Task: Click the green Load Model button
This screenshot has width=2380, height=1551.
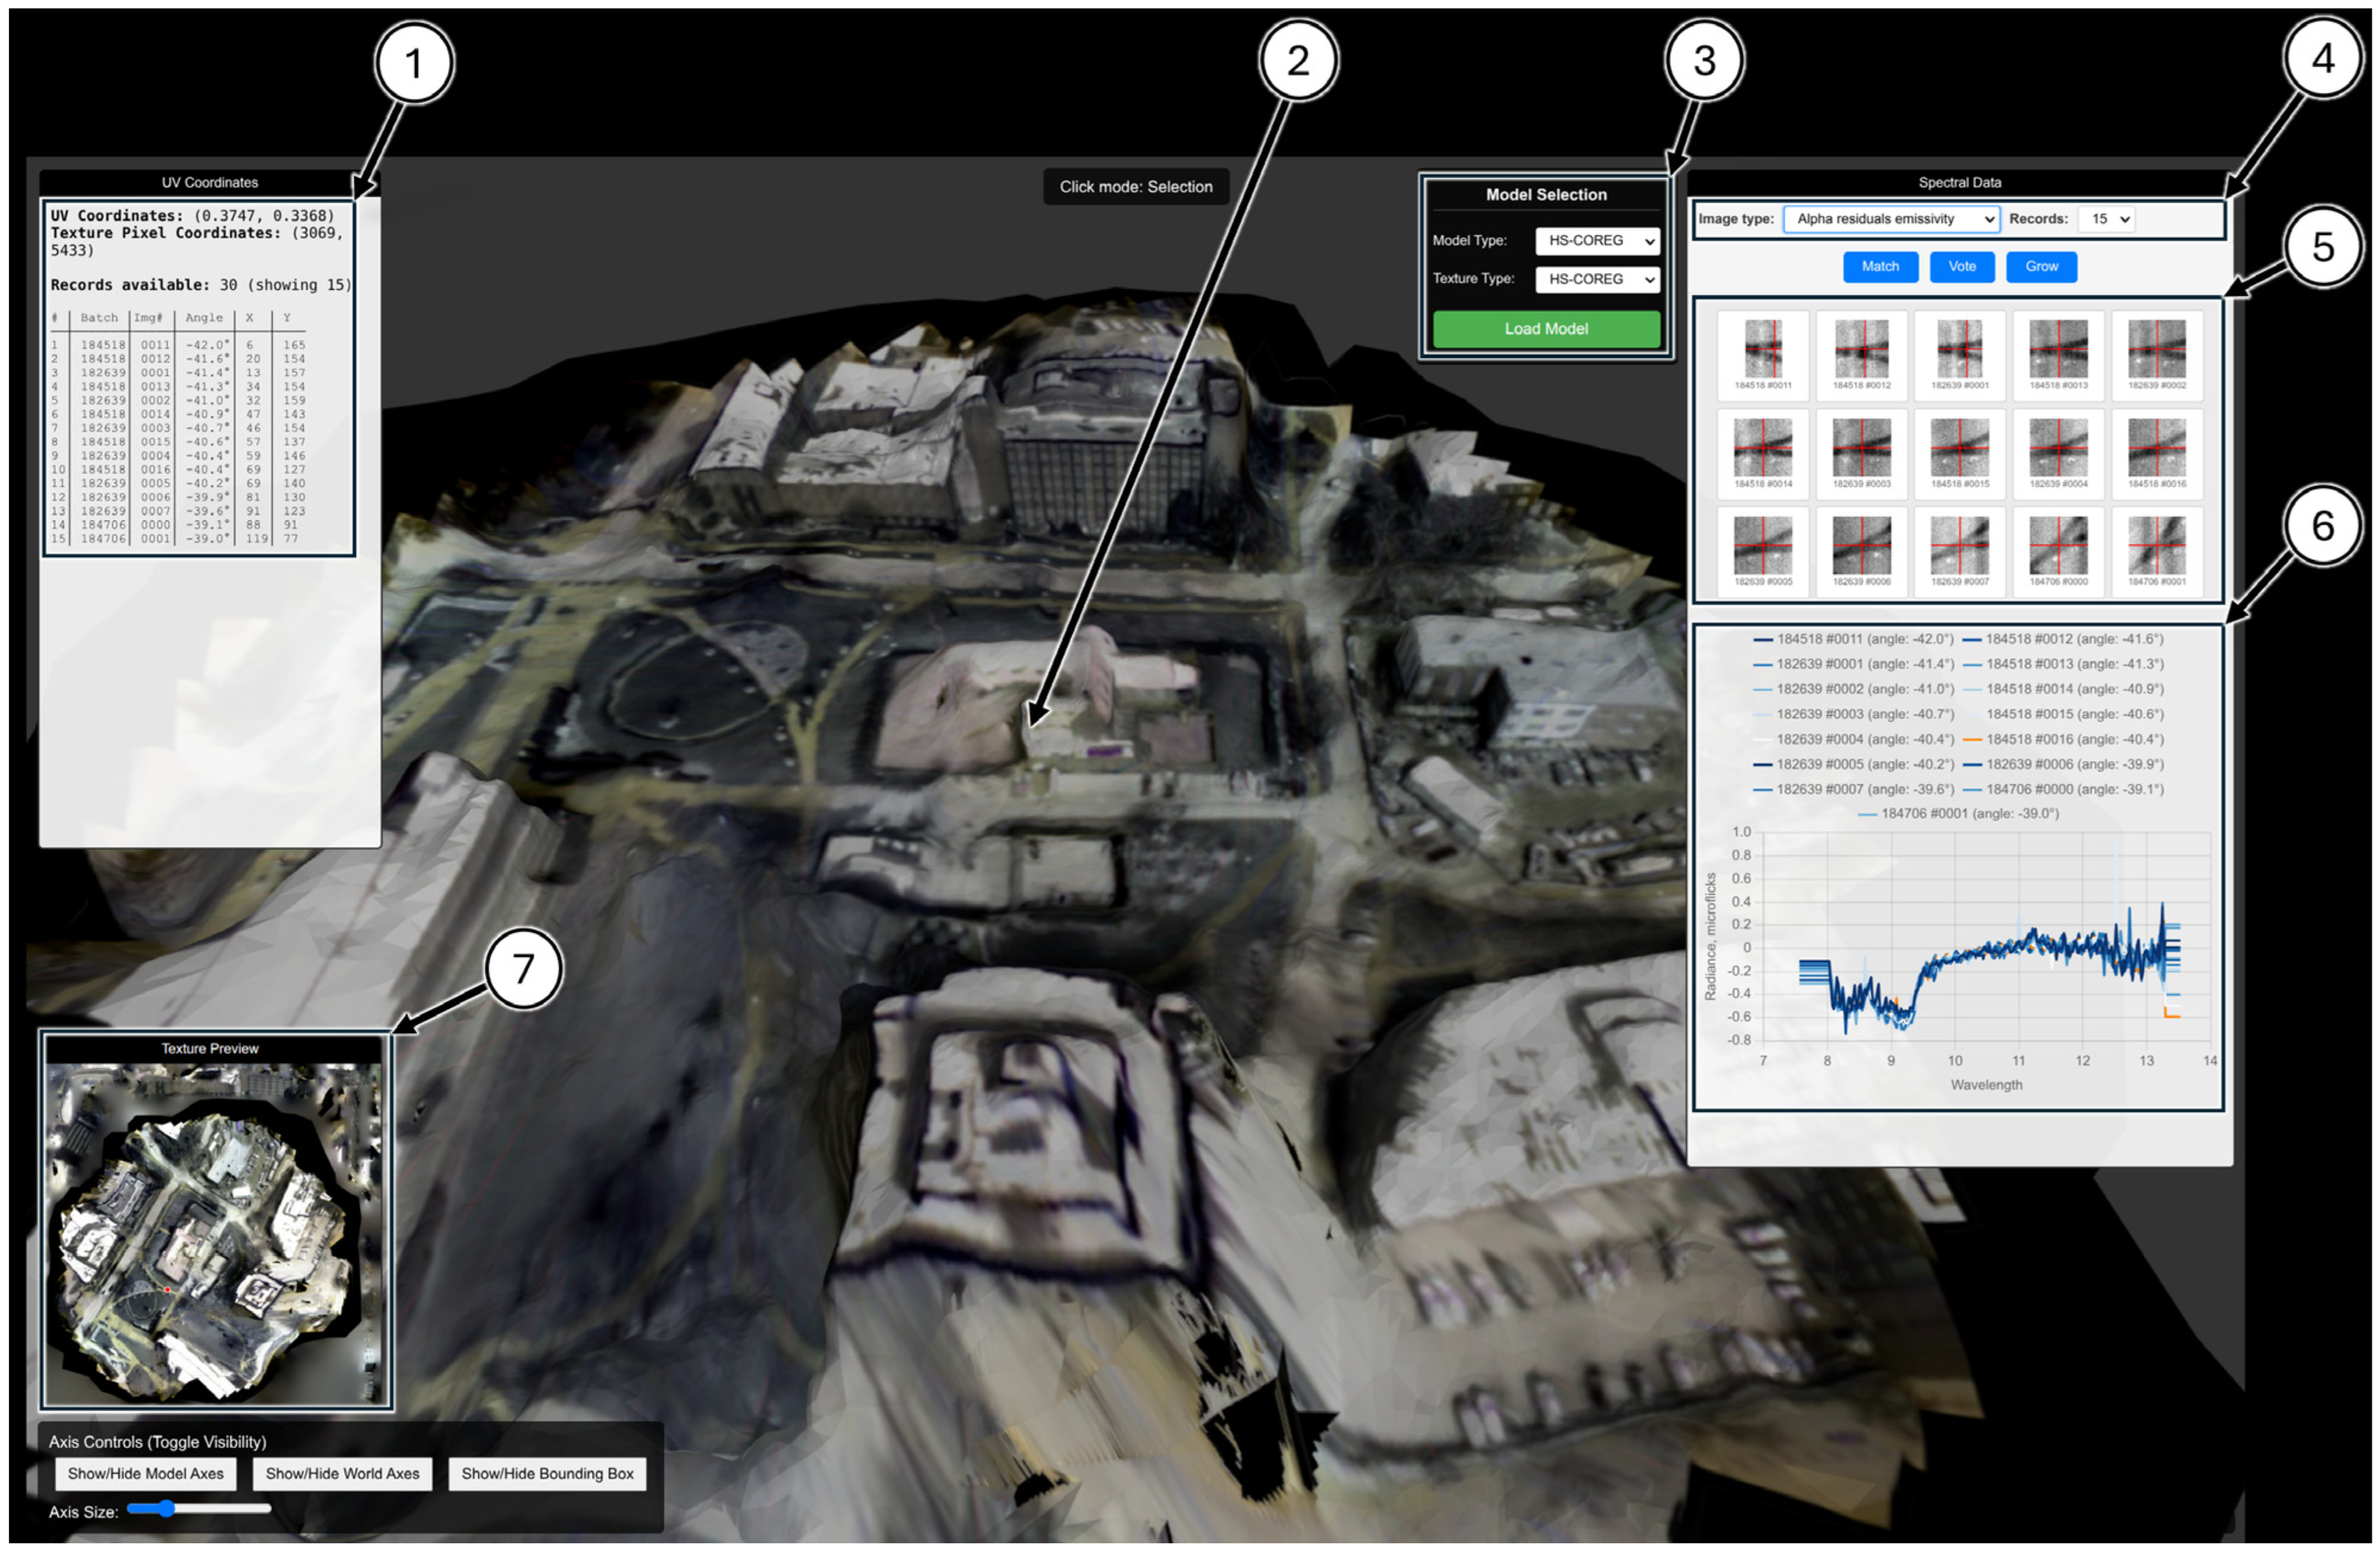Action: (1546, 329)
